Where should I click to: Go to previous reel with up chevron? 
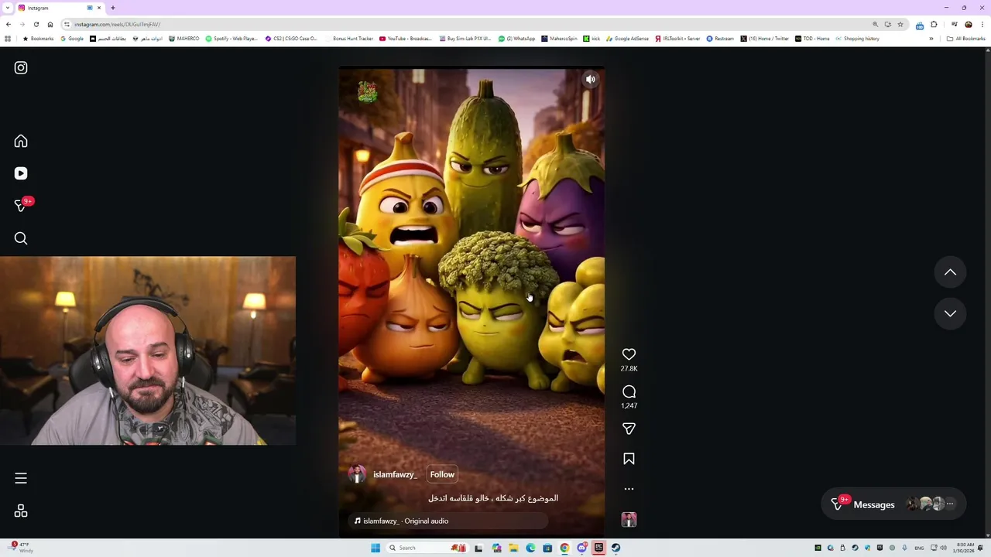coord(950,272)
